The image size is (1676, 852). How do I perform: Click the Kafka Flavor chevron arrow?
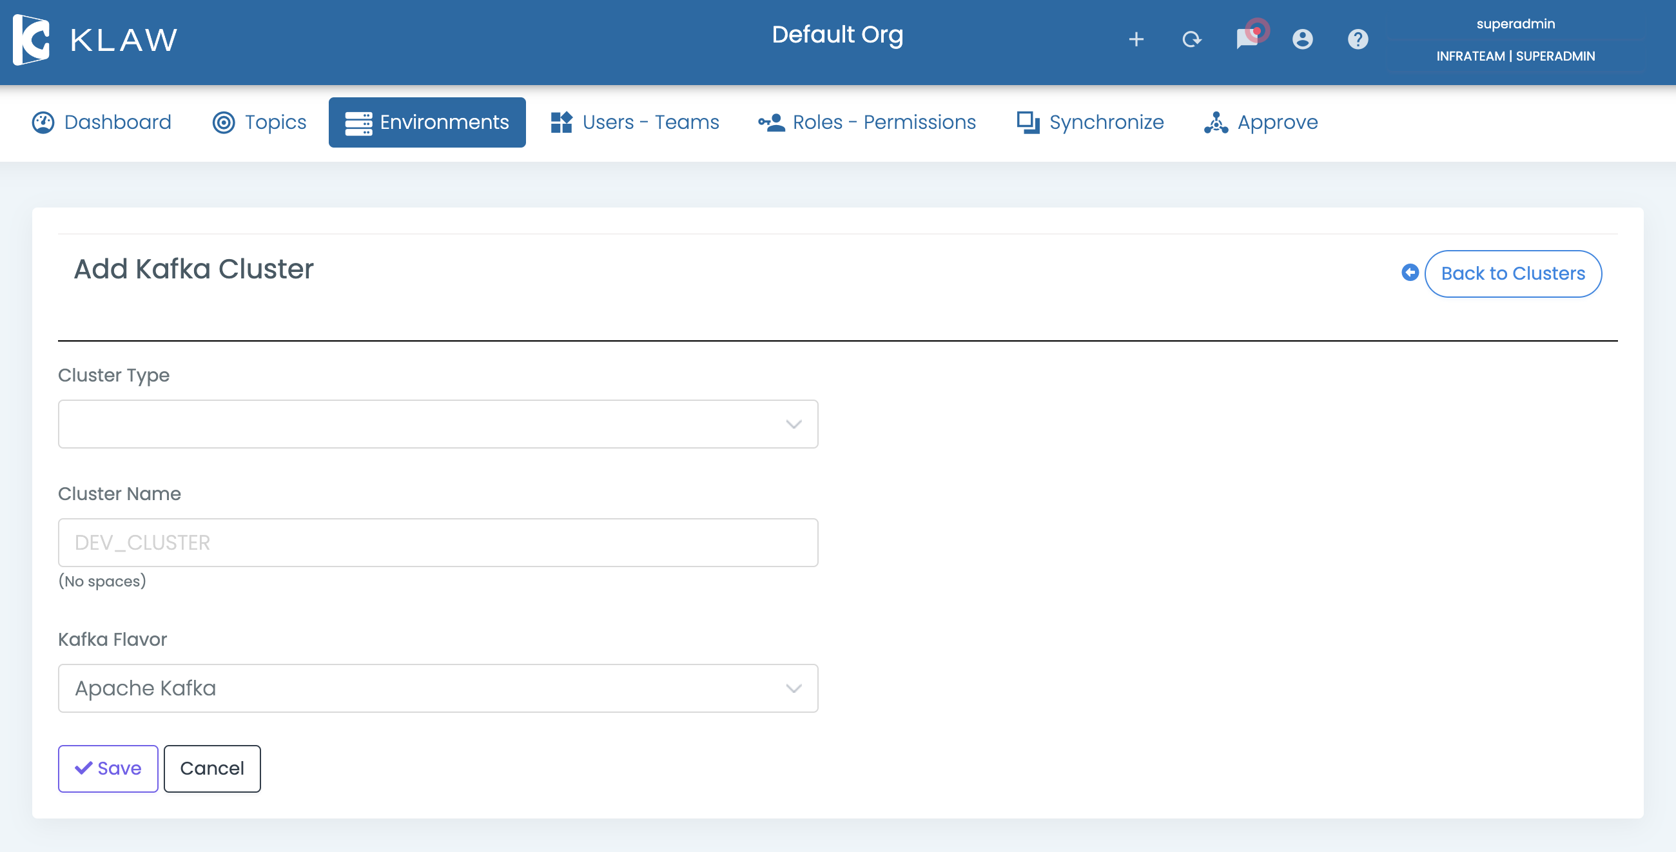(793, 688)
